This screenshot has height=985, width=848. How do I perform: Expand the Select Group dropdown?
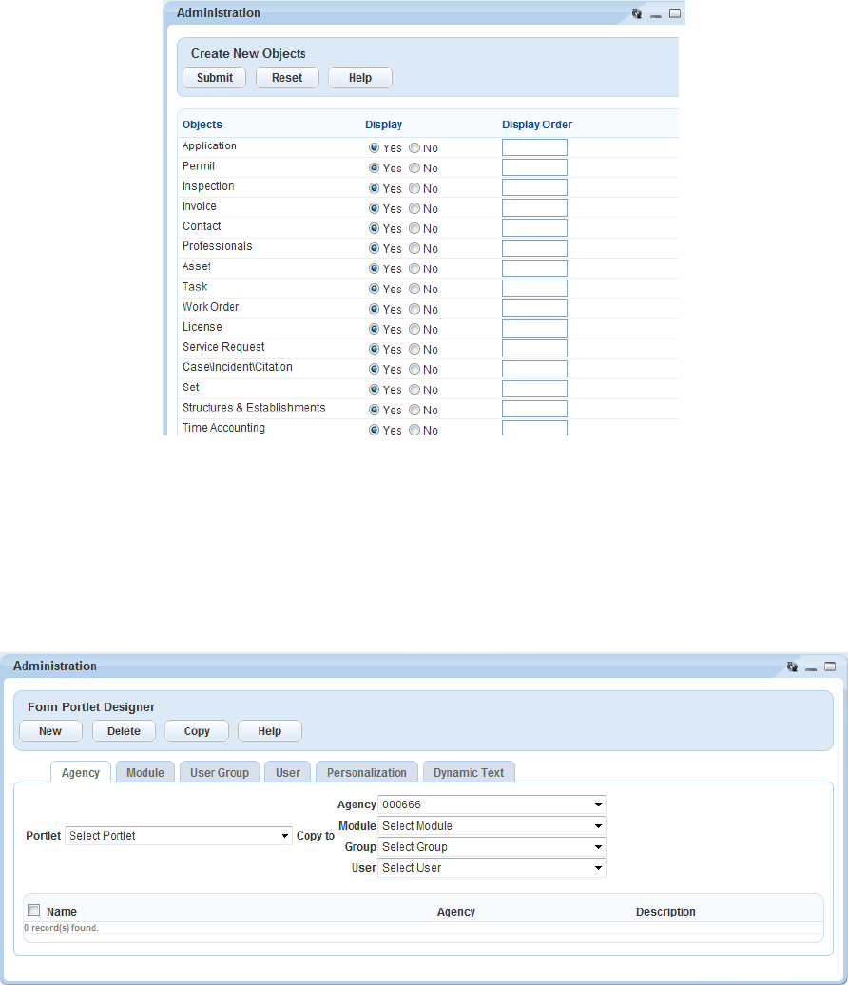[x=491, y=847]
